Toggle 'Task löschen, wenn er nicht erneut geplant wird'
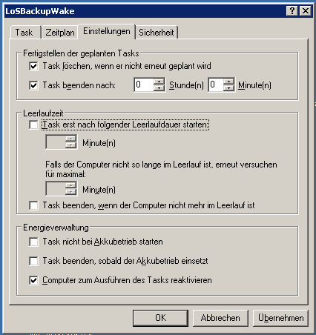Screen dimensions: 316x335 click(33, 66)
